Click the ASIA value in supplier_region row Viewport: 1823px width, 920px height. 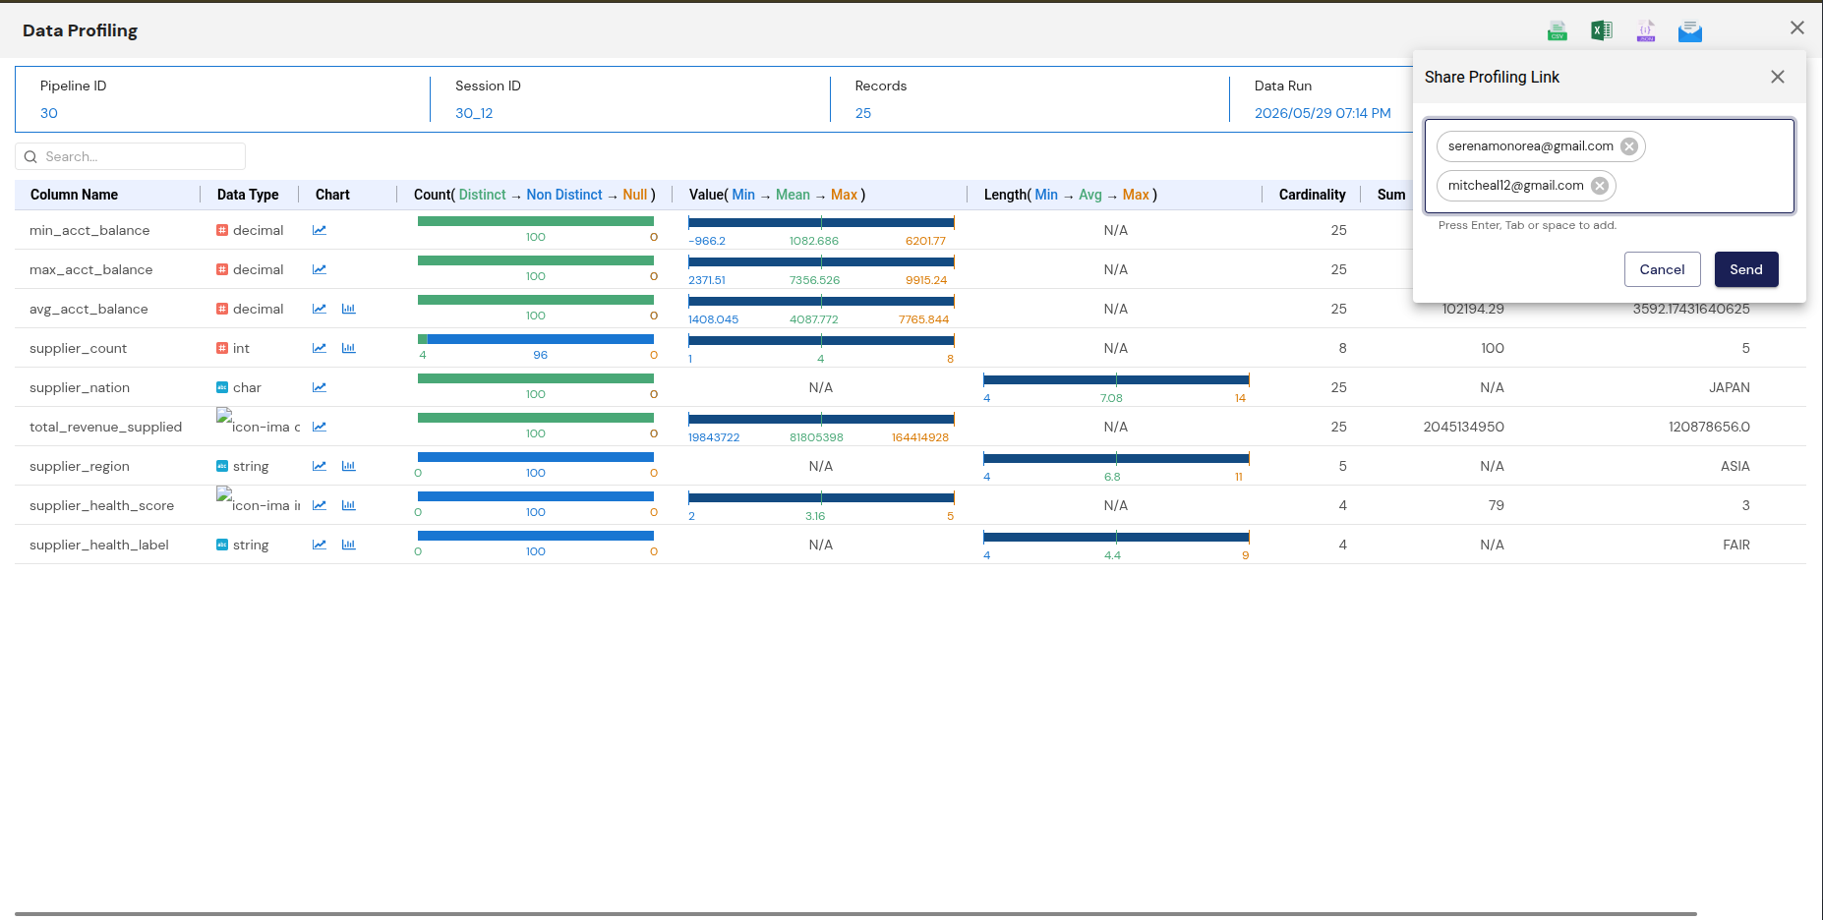pyautogui.click(x=1735, y=466)
